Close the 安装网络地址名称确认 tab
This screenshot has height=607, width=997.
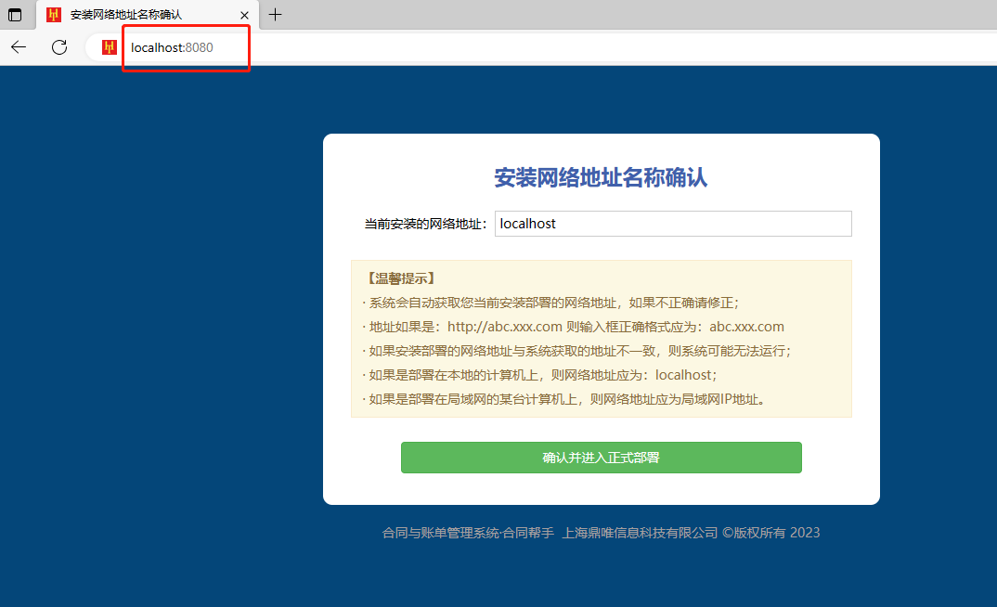pyautogui.click(x=244, y=15)
